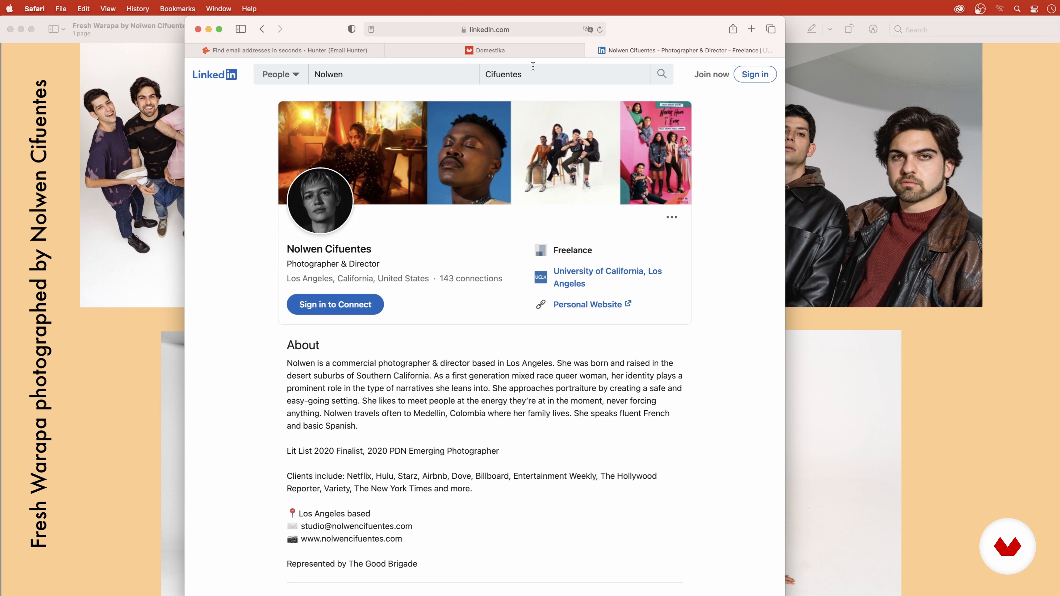This screenshot has height=596, width=1060.
Task: Reload the LinkedIn page
Action: point(600,30)
